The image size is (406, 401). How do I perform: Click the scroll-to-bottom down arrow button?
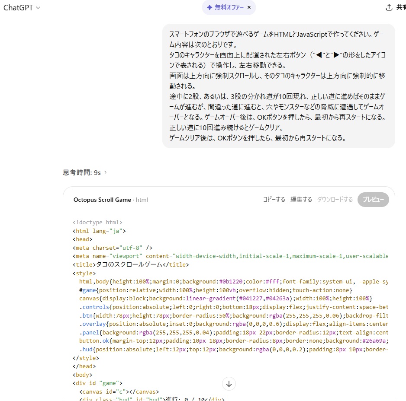229,383
